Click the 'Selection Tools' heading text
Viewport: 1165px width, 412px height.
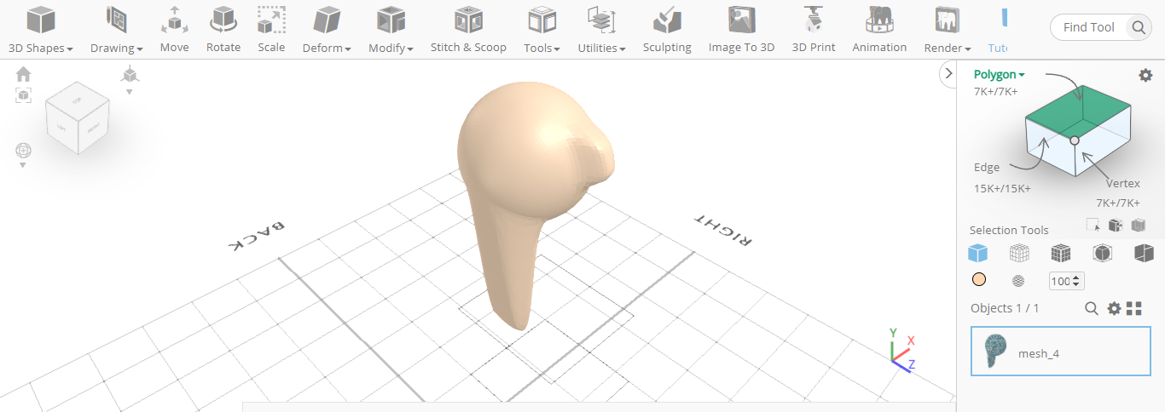[x=1009, y=230]
